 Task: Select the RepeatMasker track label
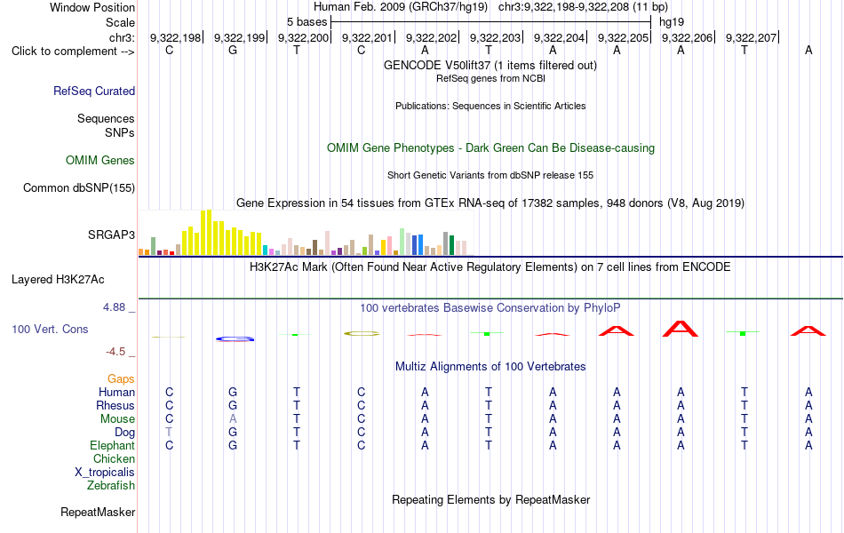click(x=98, y=512)
